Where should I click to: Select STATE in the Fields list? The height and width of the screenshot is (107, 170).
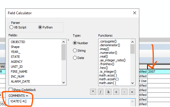15,57
